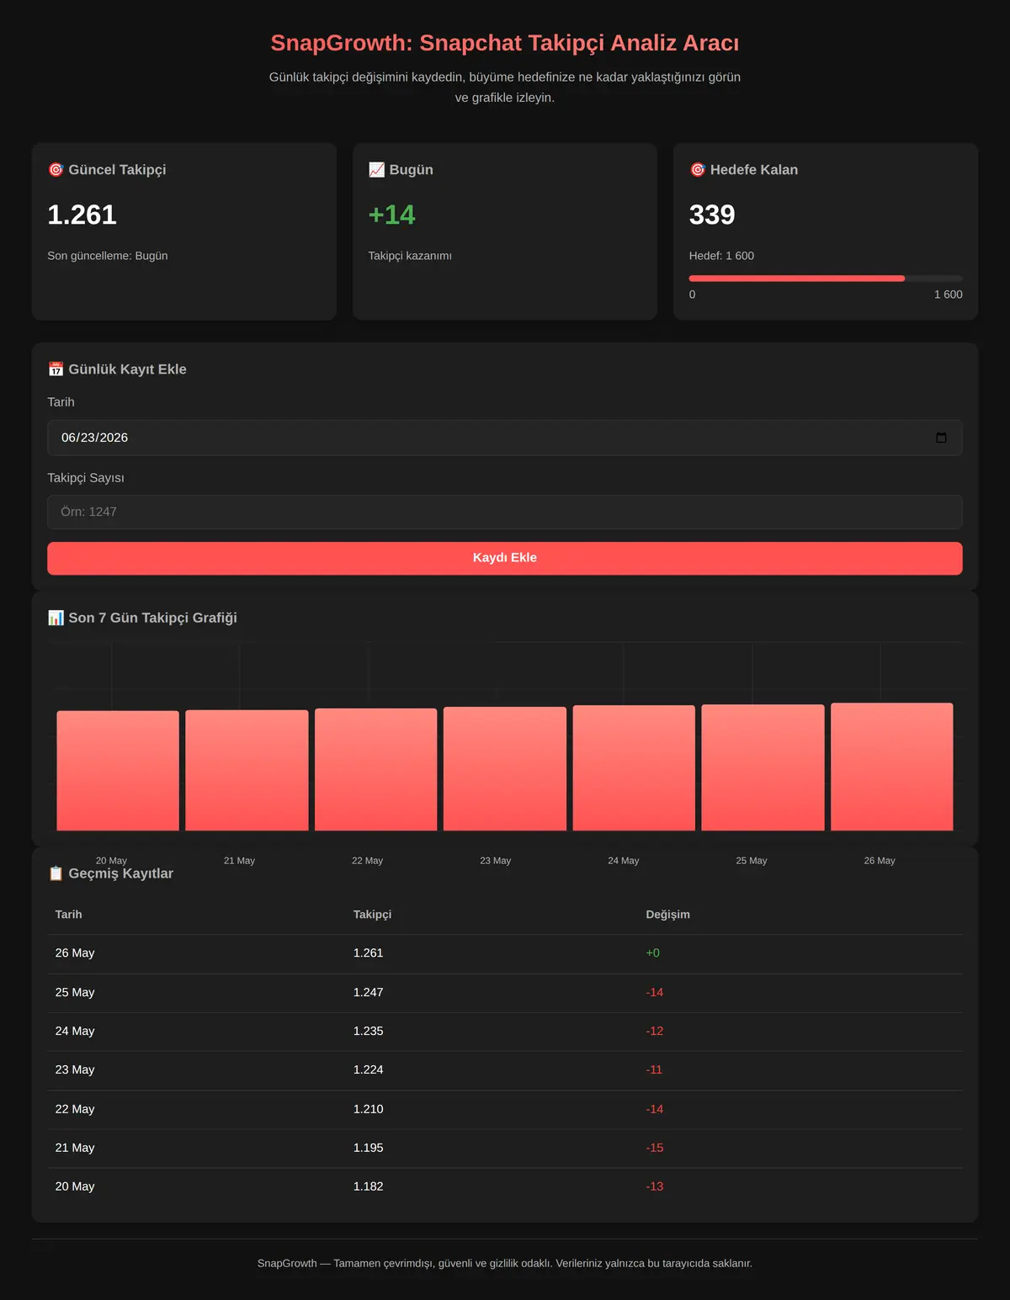Click the calendar emoji beside Günlük Kayıt Ekle
The width and height of the screenshot is (1010, 1300).
[56, 369]
